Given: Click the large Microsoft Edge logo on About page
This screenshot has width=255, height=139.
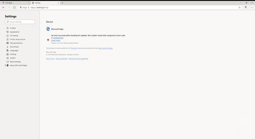Looking at the screenshot, I should coord(48,29).
